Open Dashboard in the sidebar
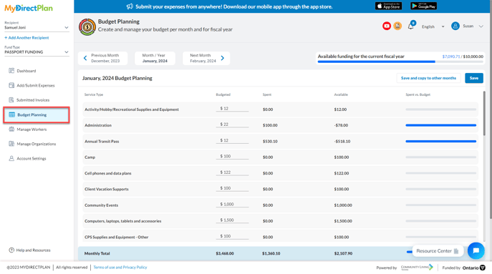Image resolution: width=492 pixels, height=274 pixels. coord(26,71)
